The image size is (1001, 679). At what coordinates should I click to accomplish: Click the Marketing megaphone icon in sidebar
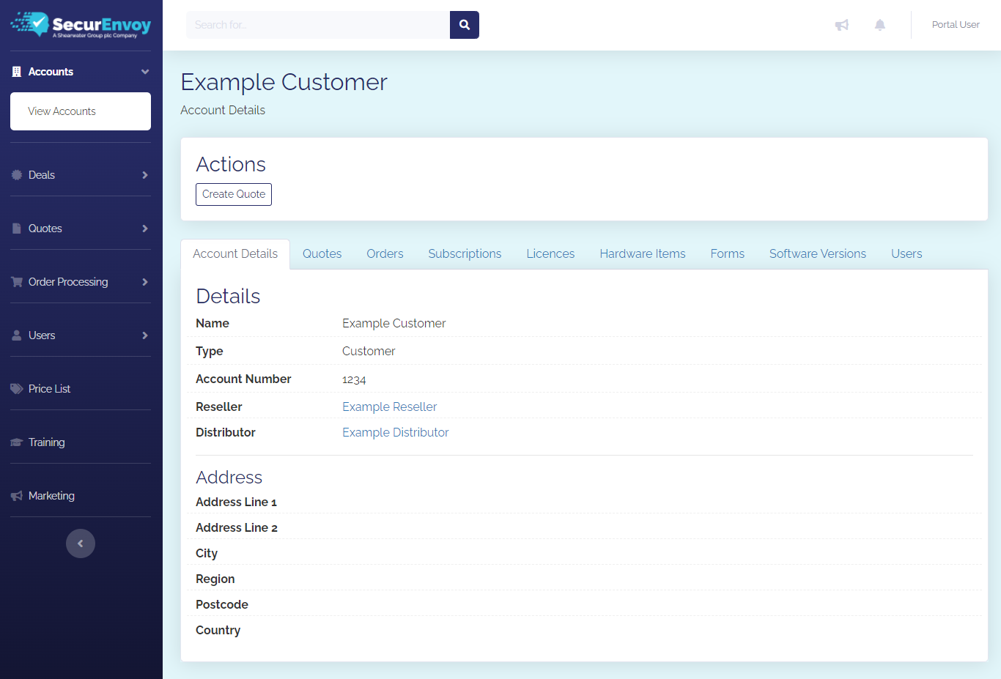[17, 496]
